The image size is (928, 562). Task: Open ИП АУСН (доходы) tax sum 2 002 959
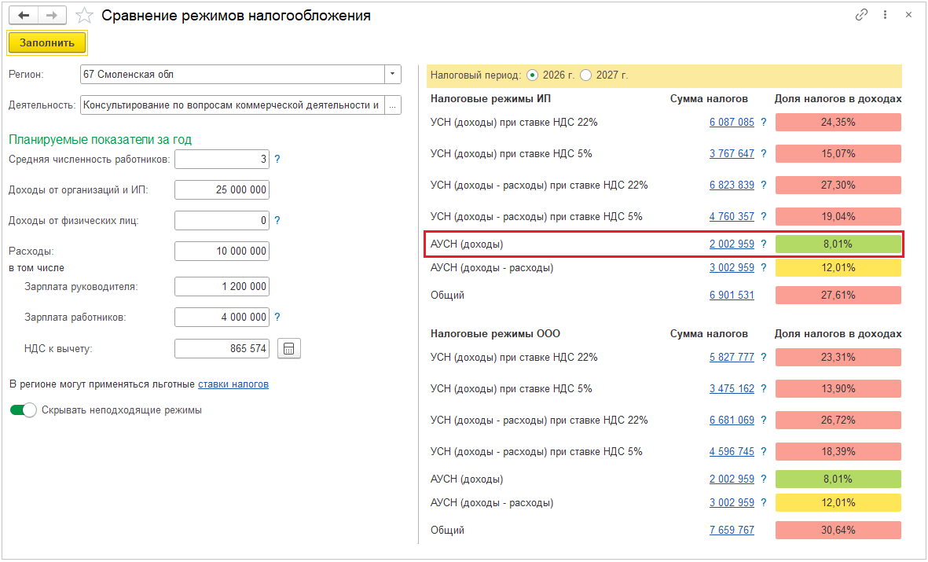click(x=731, y=244)
